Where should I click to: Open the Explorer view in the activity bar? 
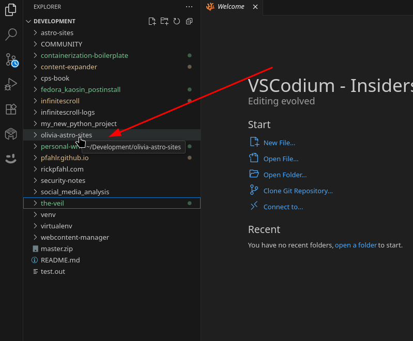(x=11, y=10)
